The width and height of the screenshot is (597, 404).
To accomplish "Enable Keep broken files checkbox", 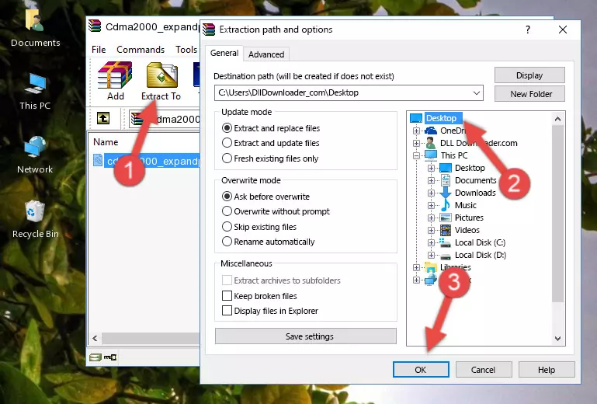I will 227,296.
